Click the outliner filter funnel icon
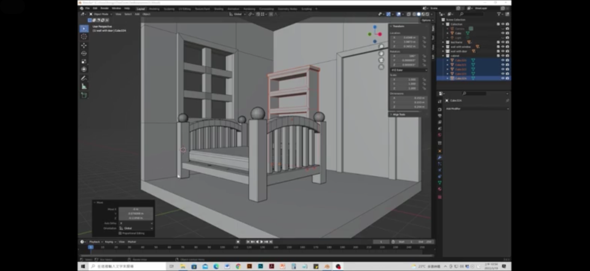 pos(499,14)
